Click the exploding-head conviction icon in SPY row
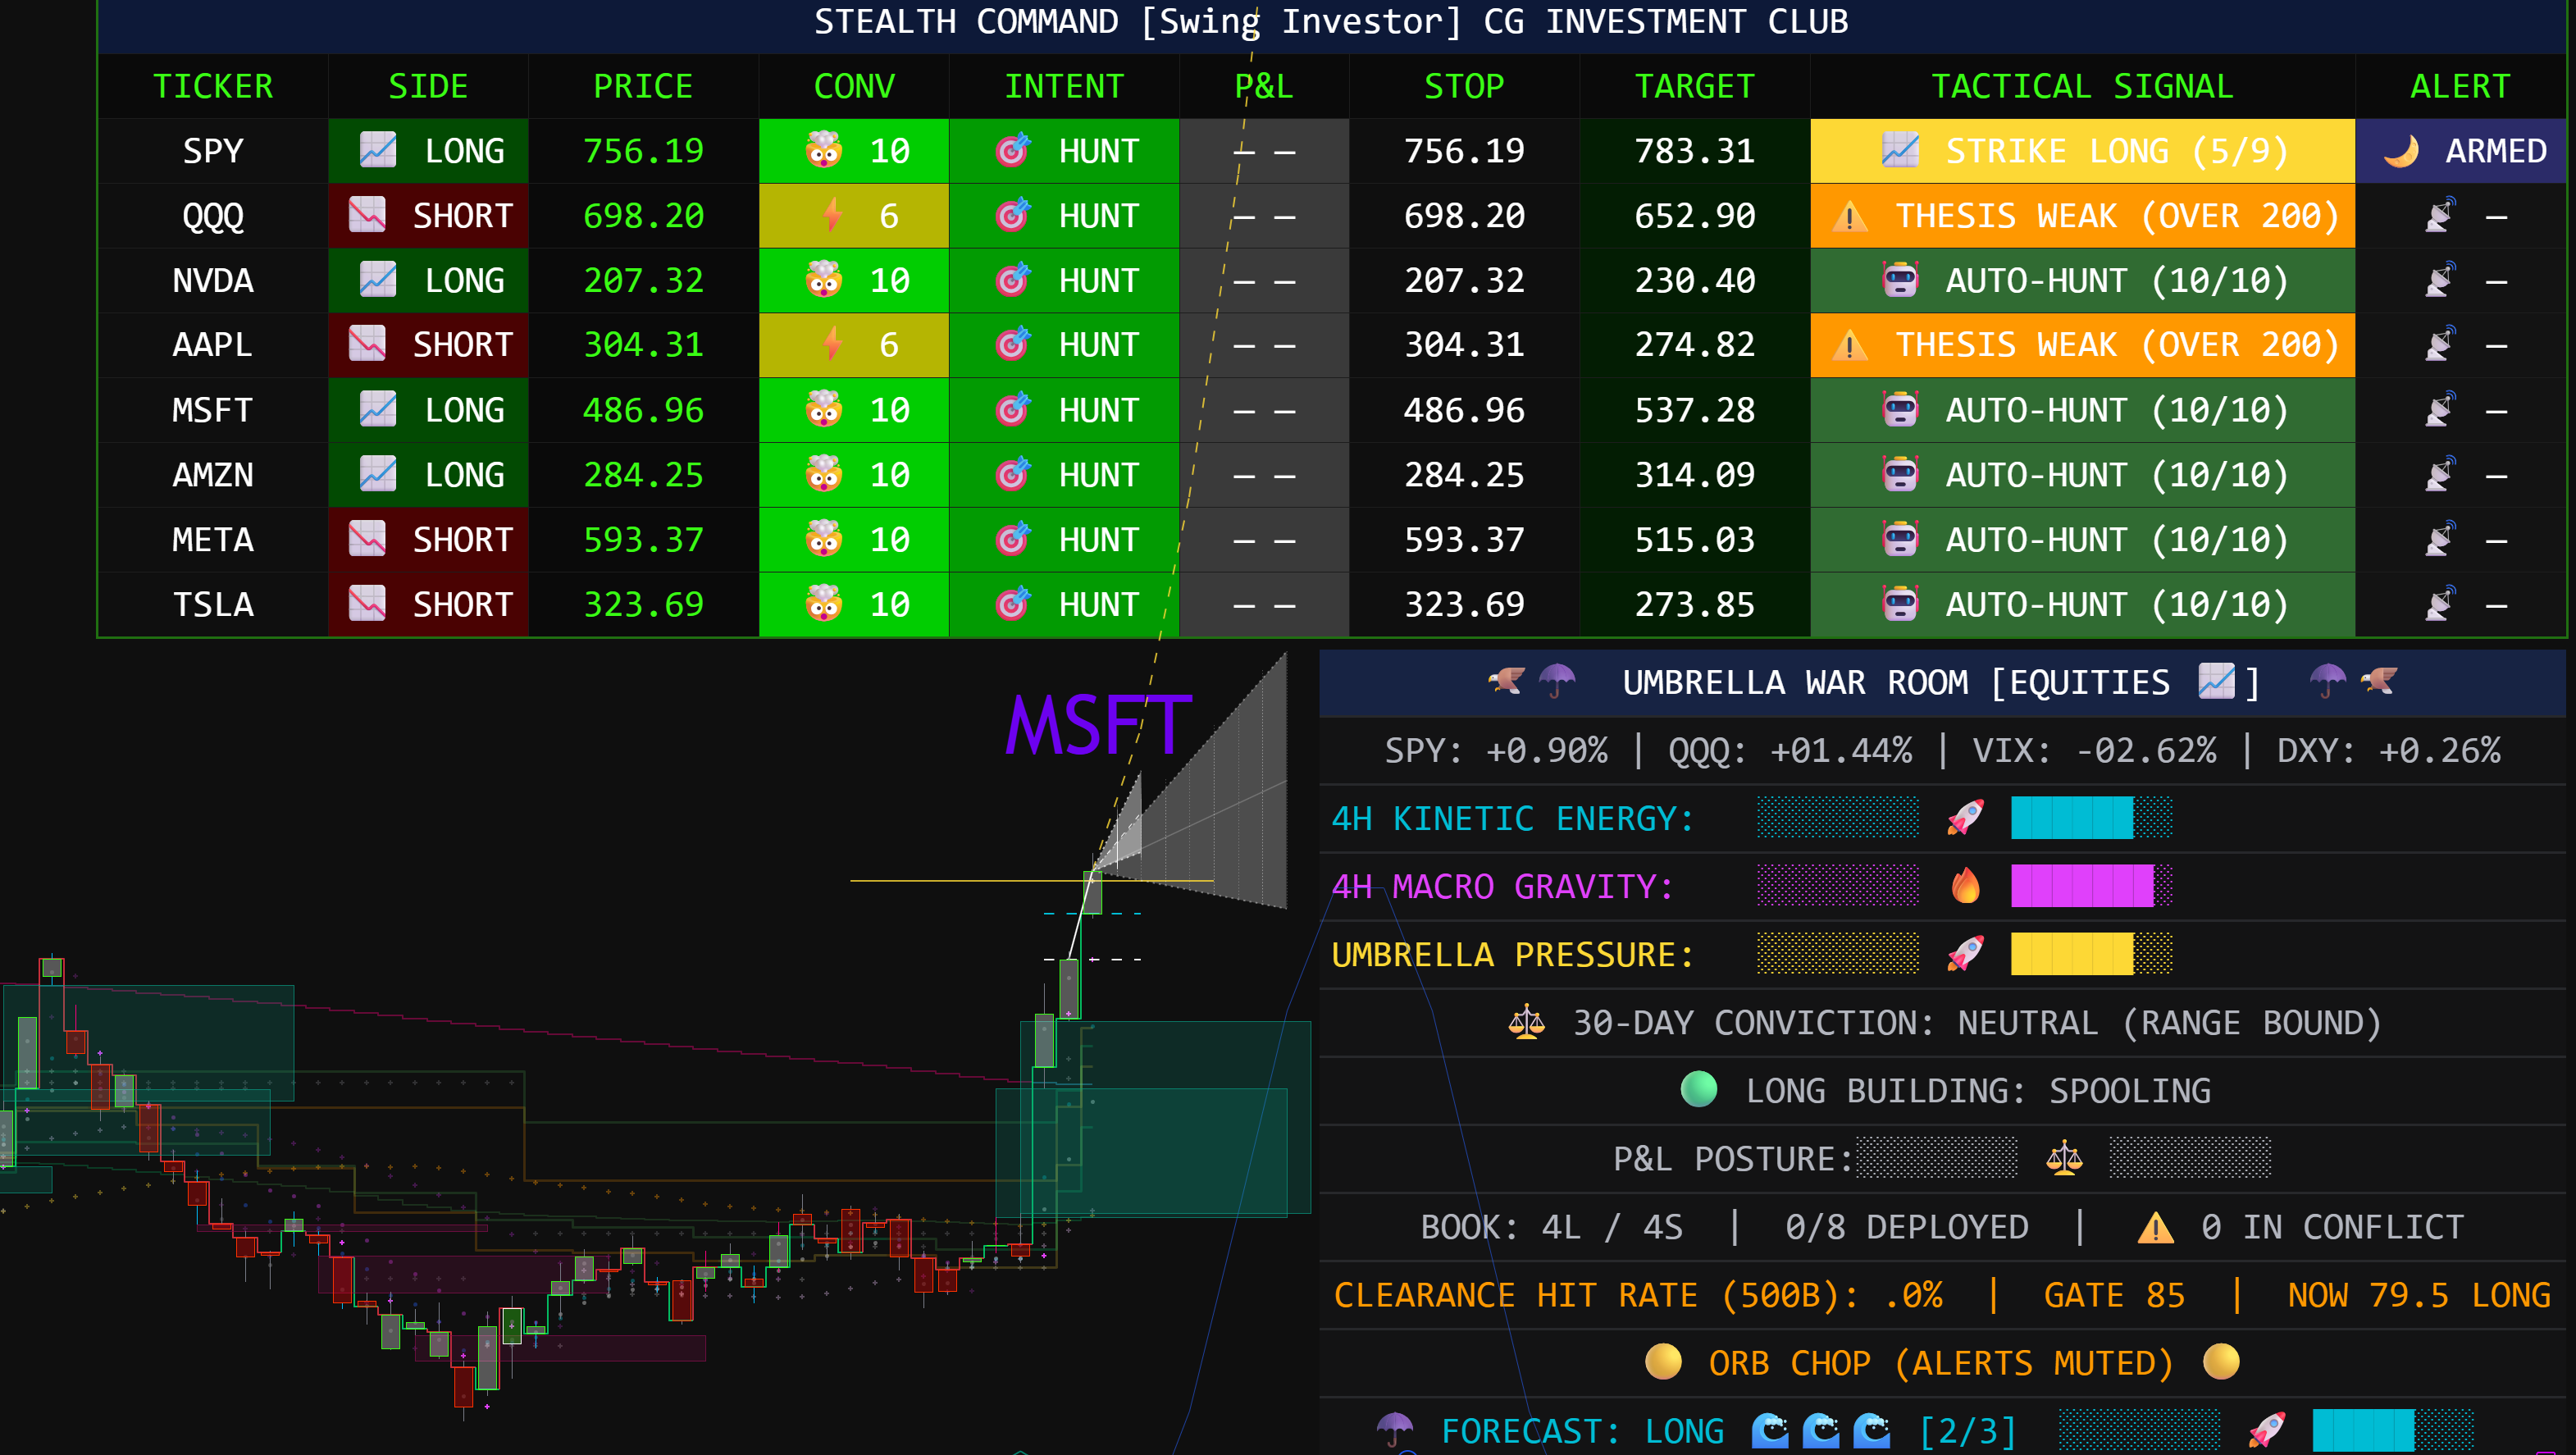 point(824,151)
